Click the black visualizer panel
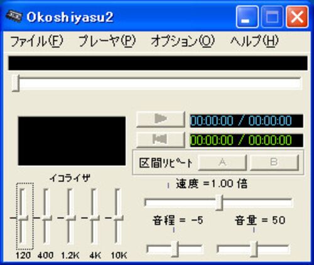This screenshot has height=265, width=314. (72, 141)
